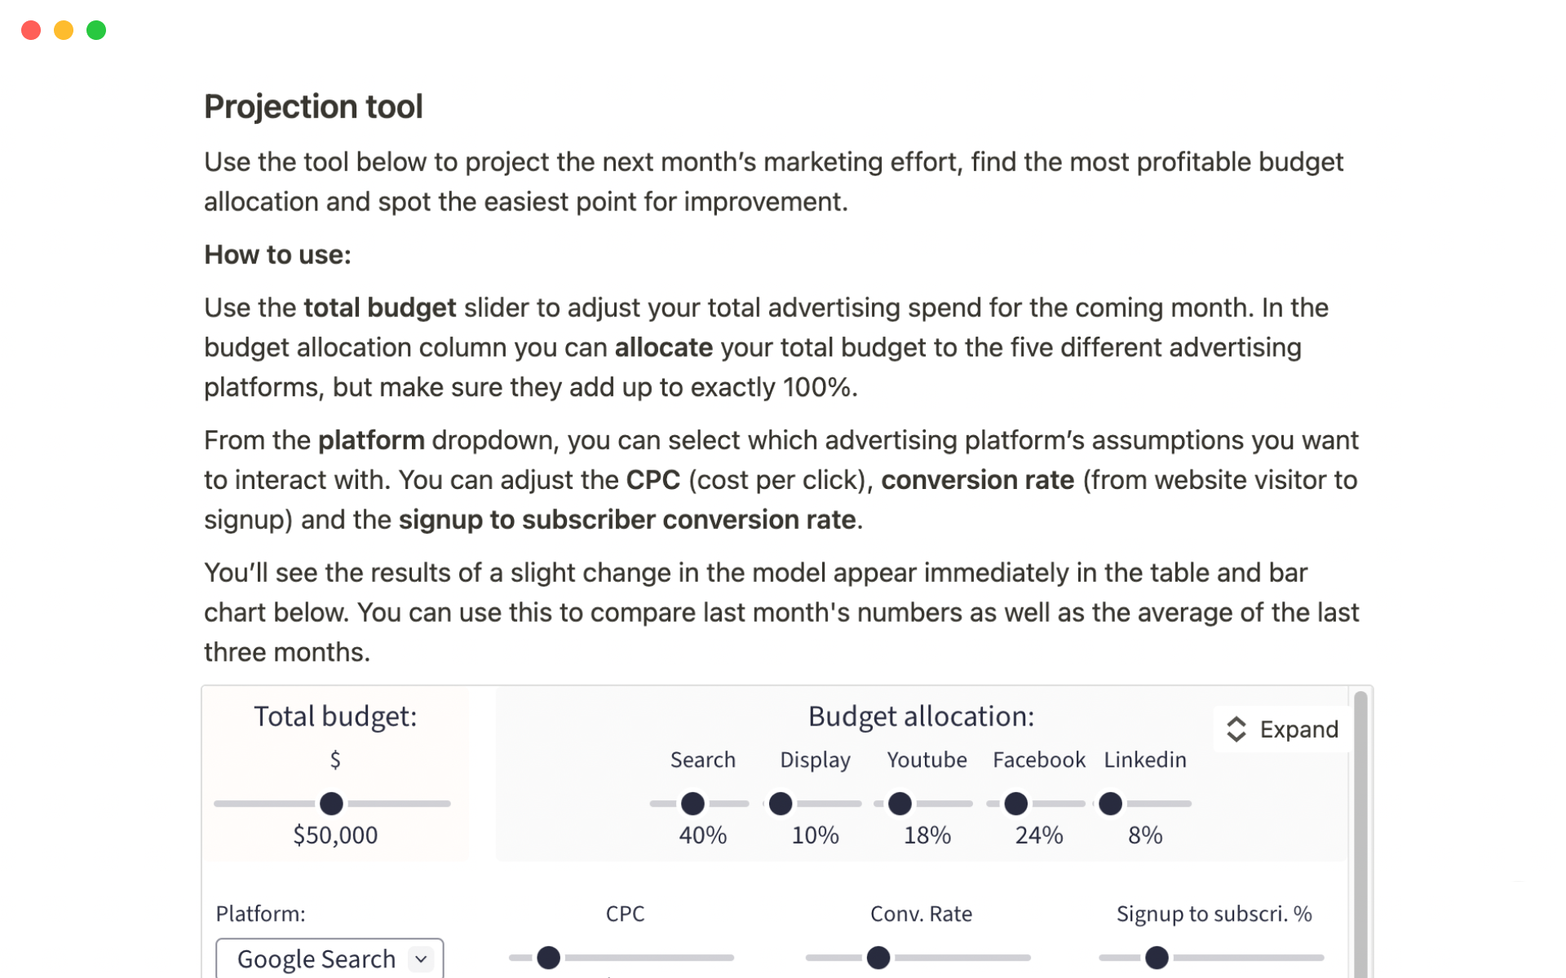This screenshot has height=978, width=1566.
Task: Click the Projection tool heading
Action: click(313, 107)
